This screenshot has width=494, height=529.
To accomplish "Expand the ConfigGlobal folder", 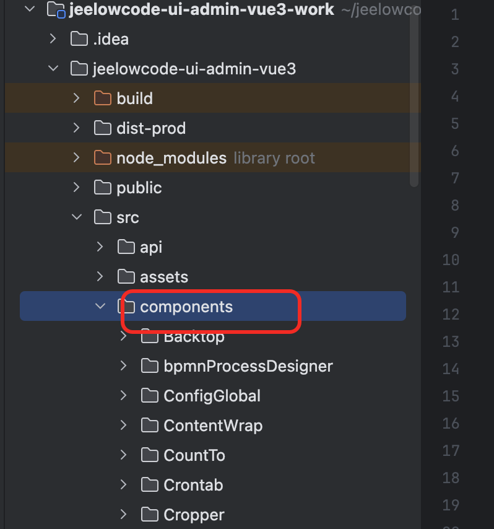I will click(x=123, y=396).
